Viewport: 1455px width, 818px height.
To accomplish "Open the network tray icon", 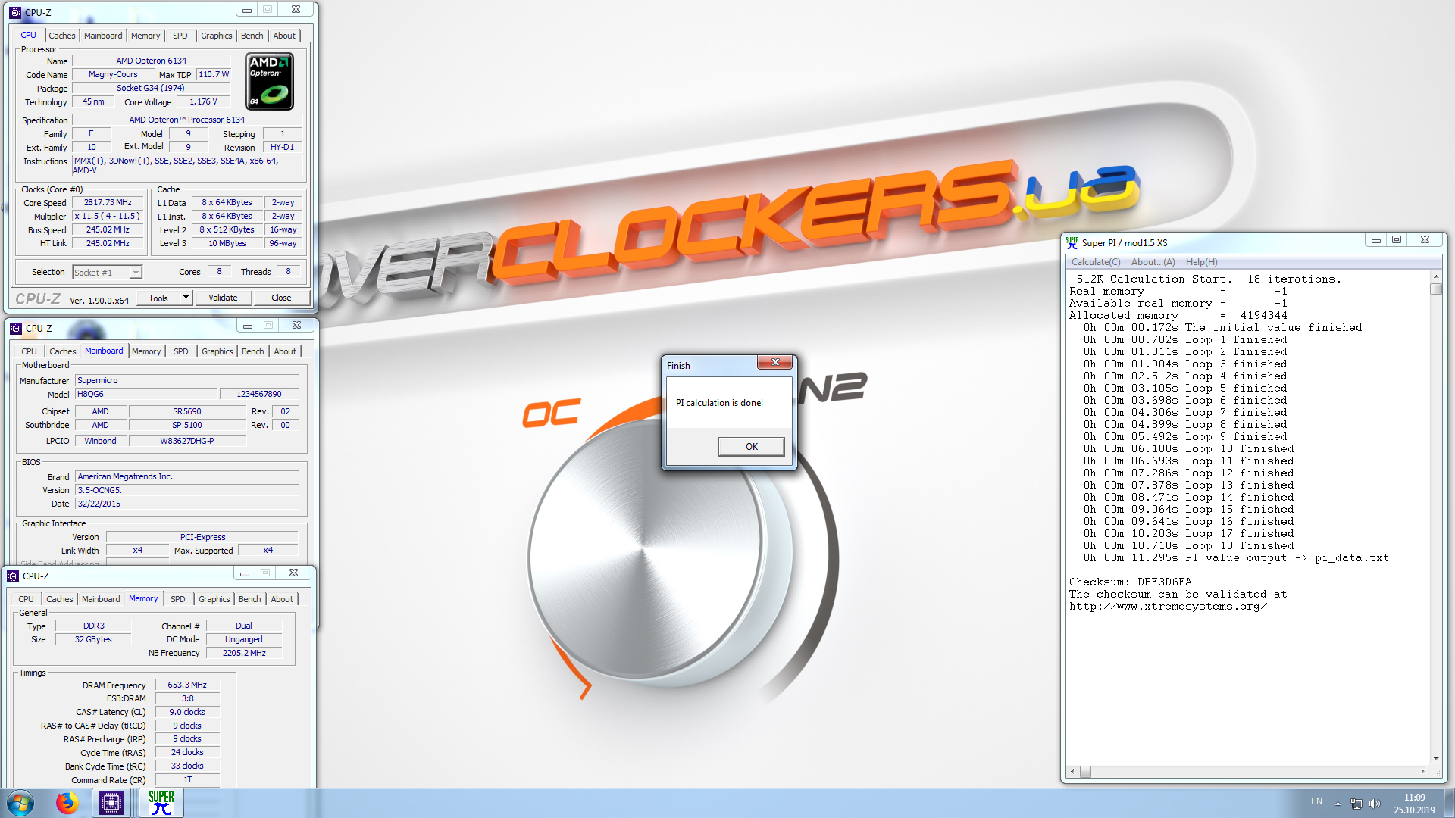I will click(1356, 803).
